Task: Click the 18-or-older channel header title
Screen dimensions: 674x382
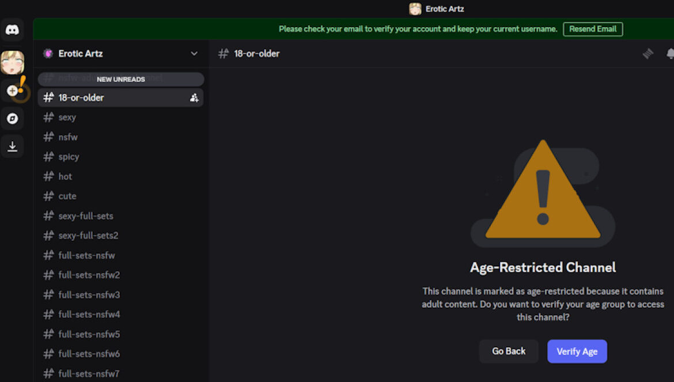Action: tap(256, 54)
